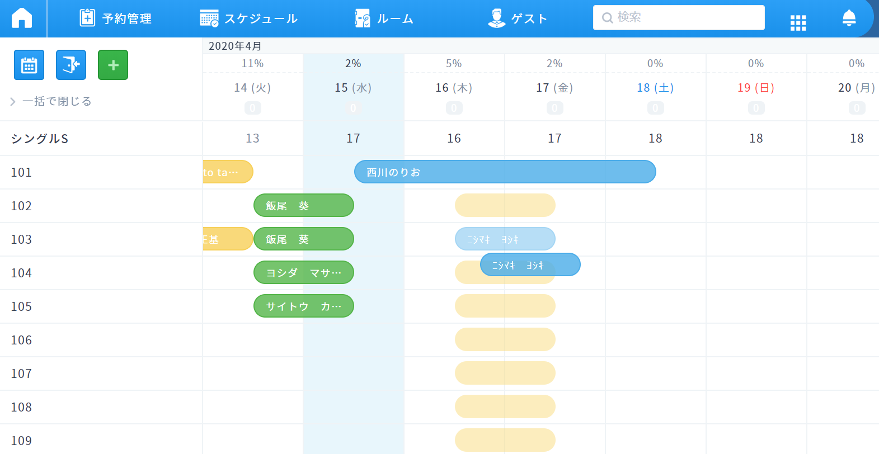Click availability count 16 under 16 (木)
Image resolution: width=879 pixels, height=454 pixels.
pos(454,138)
